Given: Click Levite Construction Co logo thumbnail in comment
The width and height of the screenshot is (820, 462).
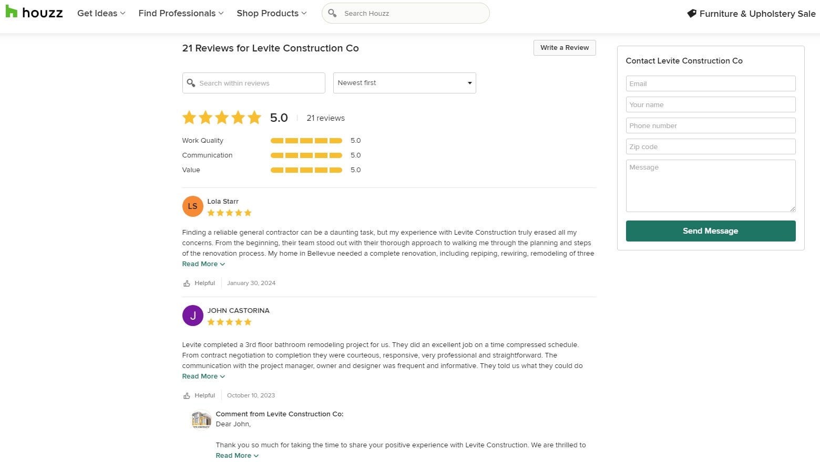Looking at the screenshot, I should tap(201, 419).
